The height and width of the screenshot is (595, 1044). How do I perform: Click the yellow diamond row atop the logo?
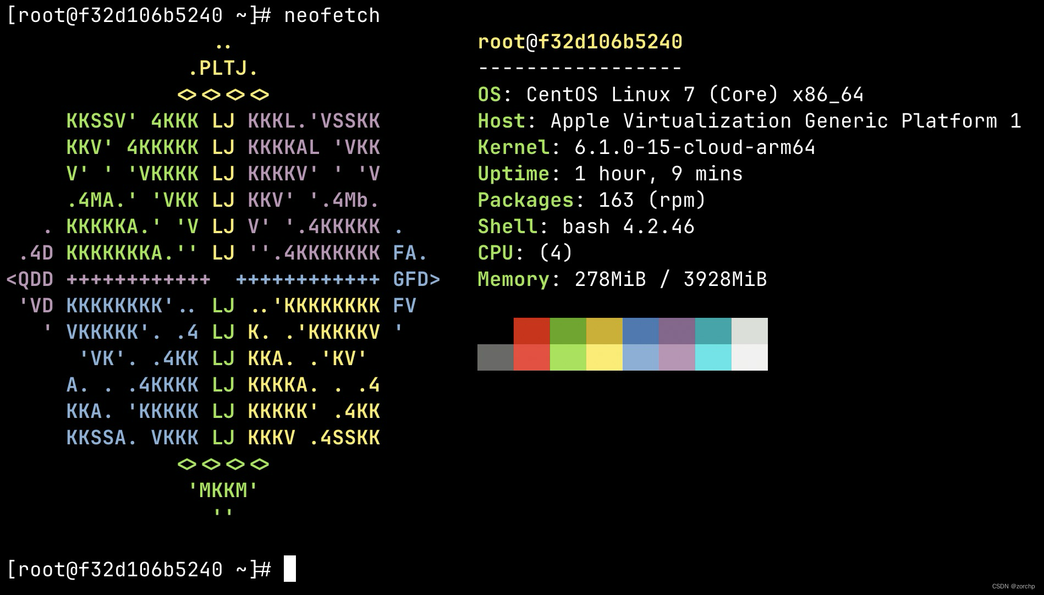coord(223,95)
